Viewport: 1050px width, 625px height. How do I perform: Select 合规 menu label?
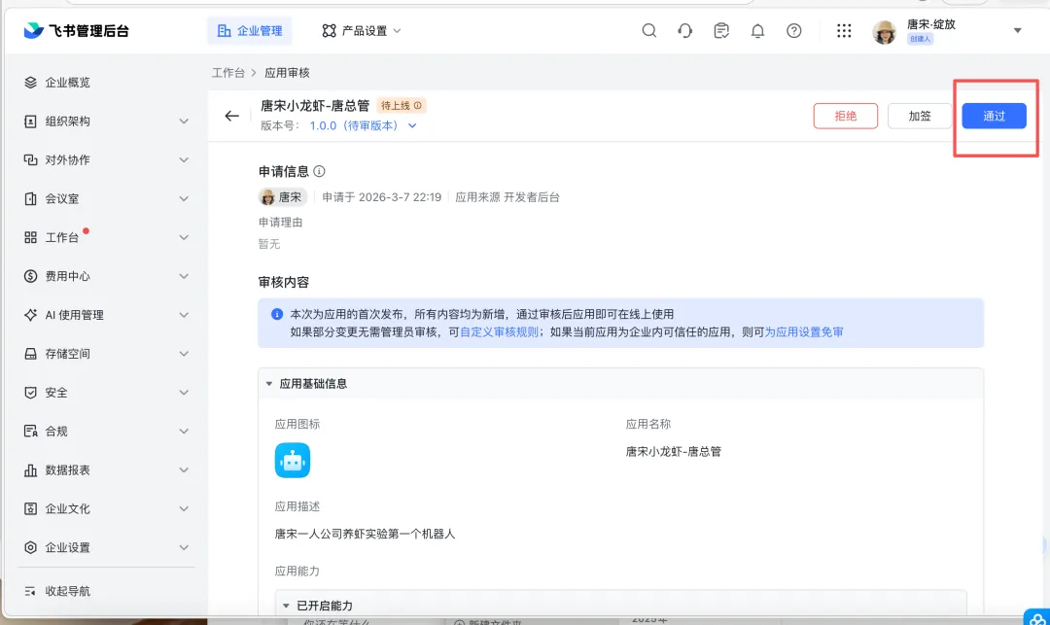pos(56,432)
